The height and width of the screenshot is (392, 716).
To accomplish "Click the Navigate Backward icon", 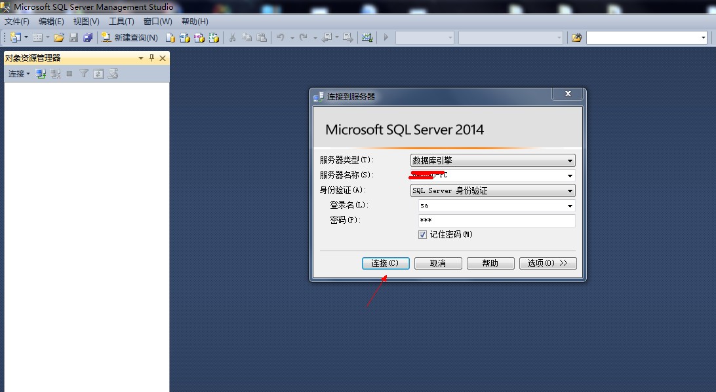I will tap(327, 37).
